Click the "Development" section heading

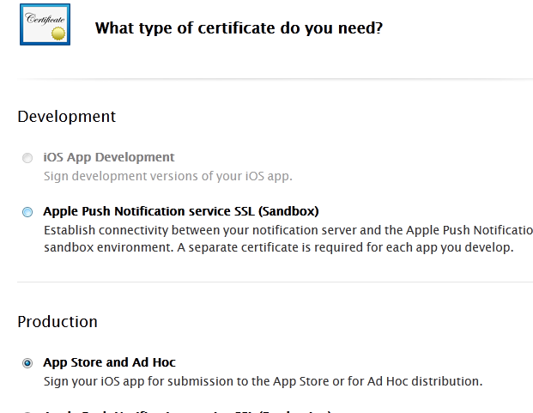pos(66,116)
